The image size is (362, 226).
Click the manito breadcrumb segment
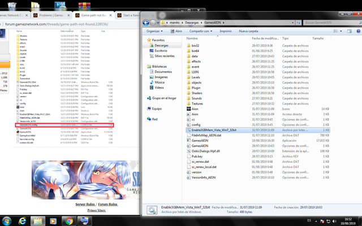(x=175, y=23)
